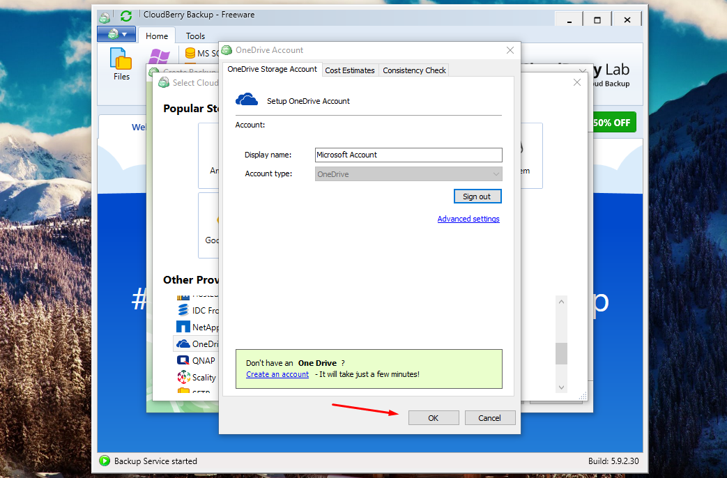Click the green refresh icon in title bar
The width and height of the screenshot is (727, 478).
125,16
